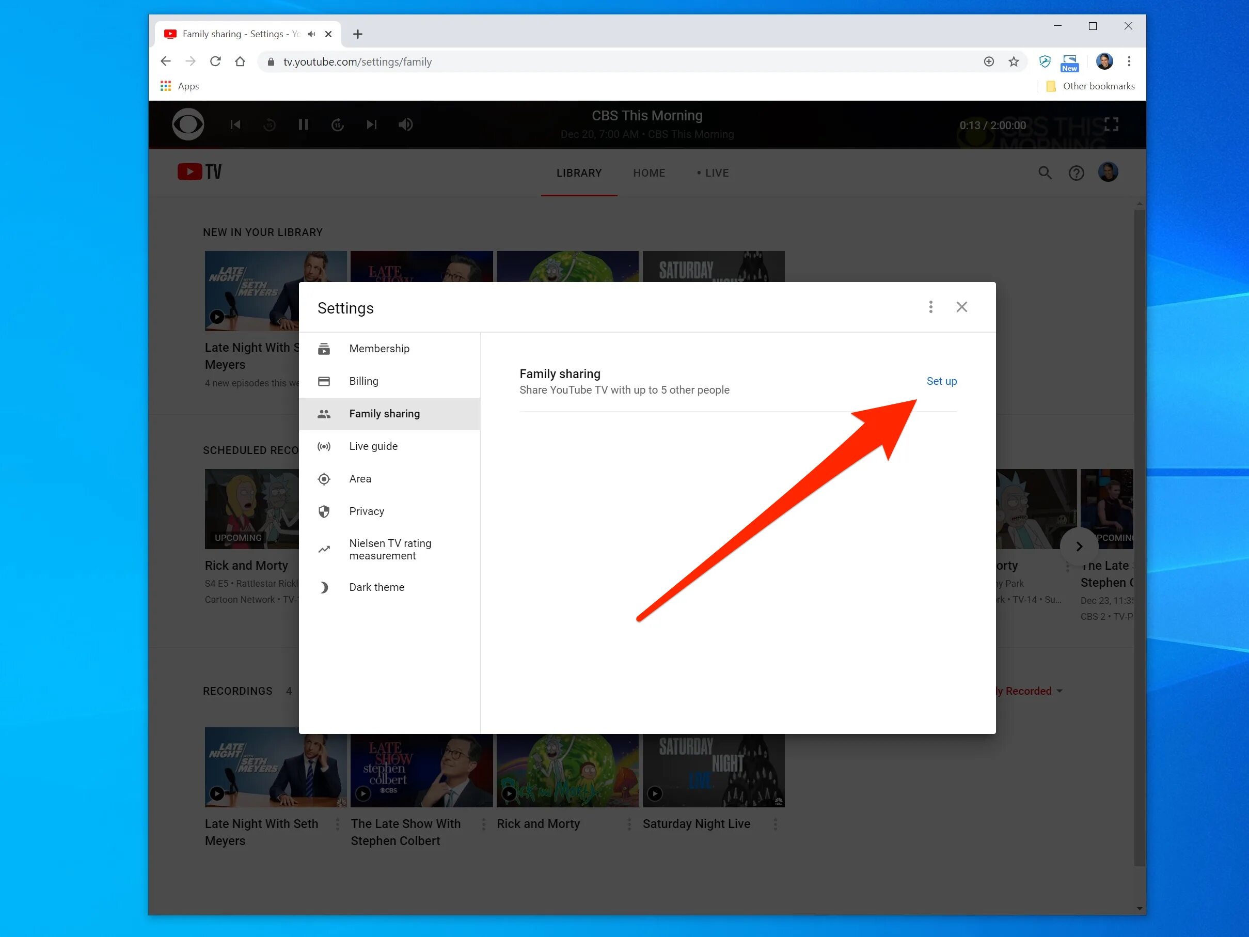Click the browser home button
Viewport: 1249px width, 937px height.
(x=240, y=61)
